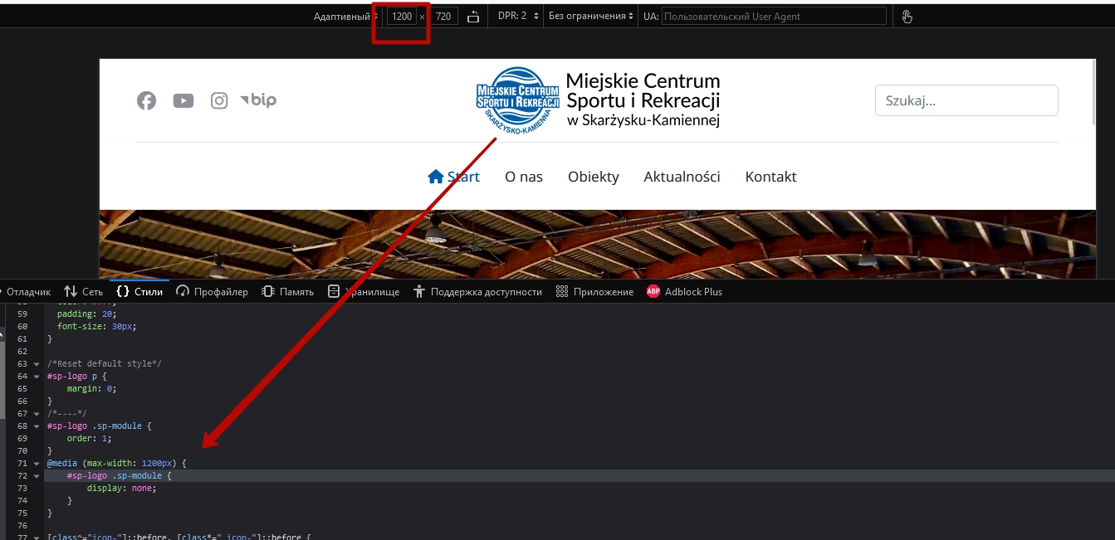Image resolution: width=1115 pixels, height=540 pixels.
Task: Open the DPR dropdown
Action: (518, 17)
